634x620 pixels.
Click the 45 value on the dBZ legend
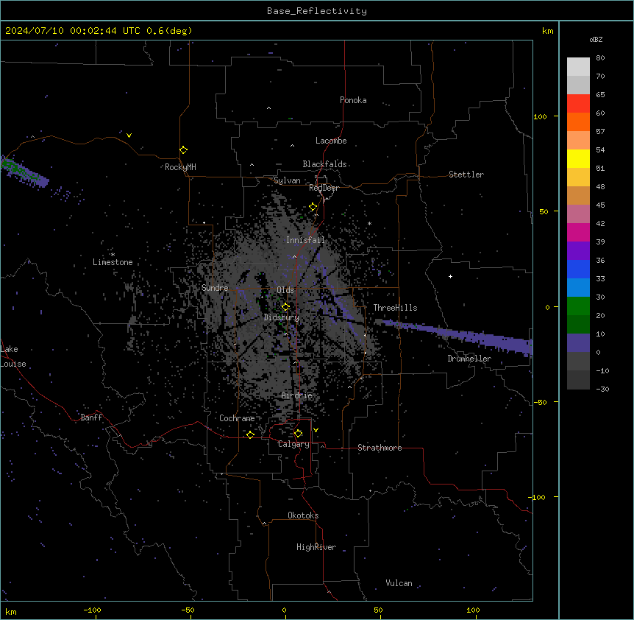click(x=600, y=205)
